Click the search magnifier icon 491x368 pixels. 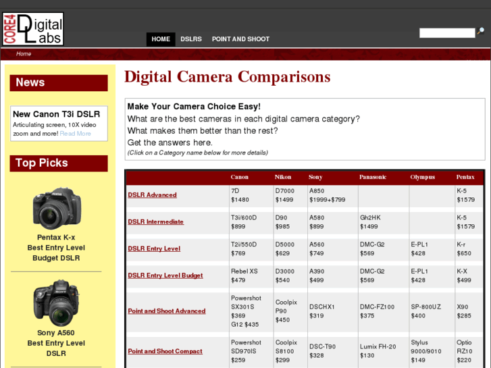[x=481, y=30]
